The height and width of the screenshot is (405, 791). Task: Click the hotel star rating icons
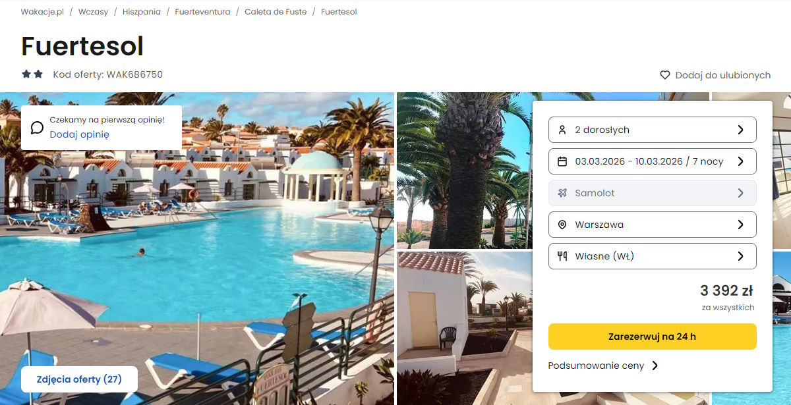[32, 74]
